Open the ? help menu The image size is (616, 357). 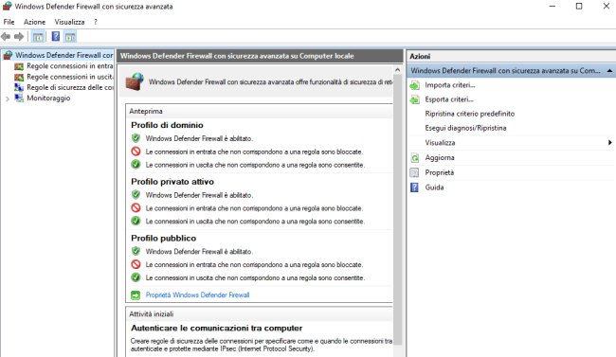click(x=96, y=22)
